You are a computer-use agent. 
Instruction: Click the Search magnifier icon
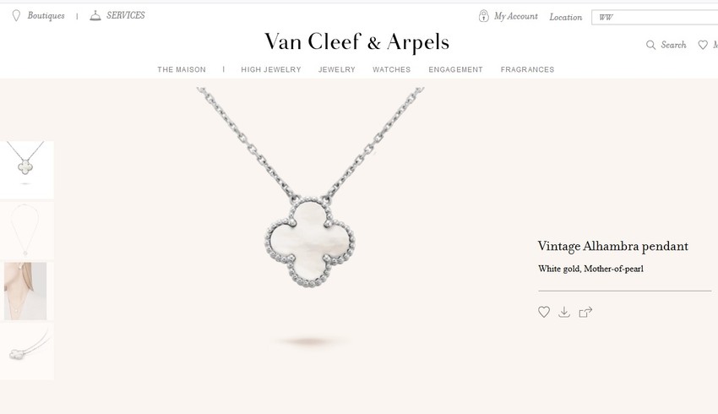[x=650, y=45]
